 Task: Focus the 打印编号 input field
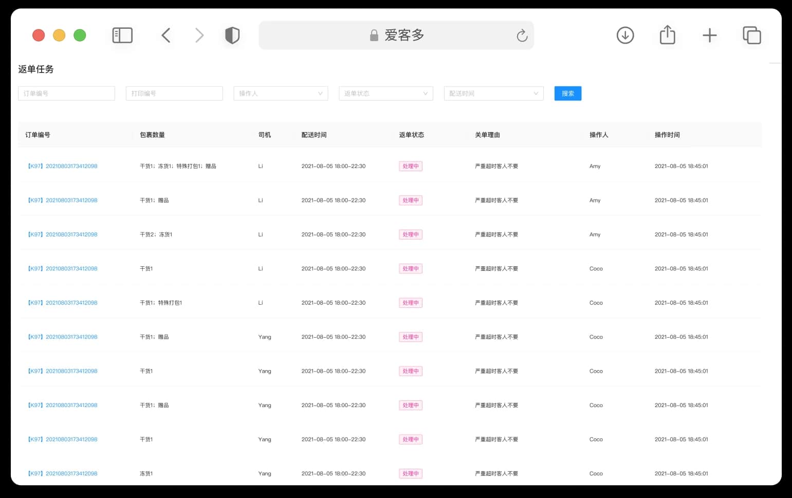[x=174, y=94]
